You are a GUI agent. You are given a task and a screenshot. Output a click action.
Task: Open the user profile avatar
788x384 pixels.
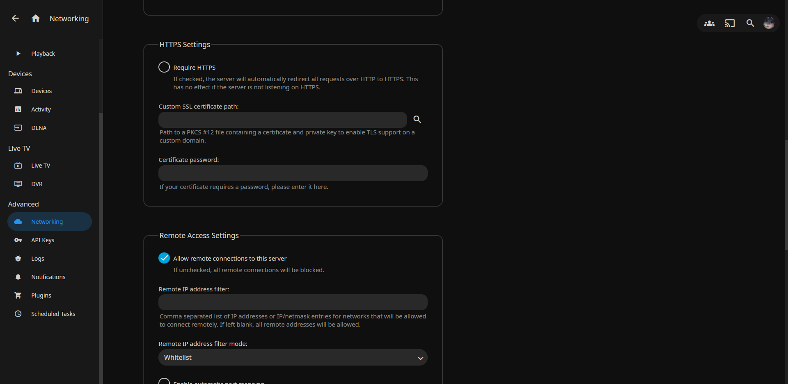click(769, 23)
